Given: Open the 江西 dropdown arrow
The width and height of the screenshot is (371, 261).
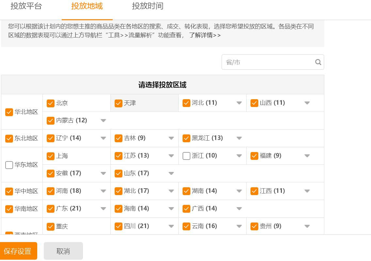Looking at the screenshot, I should 307,191.
